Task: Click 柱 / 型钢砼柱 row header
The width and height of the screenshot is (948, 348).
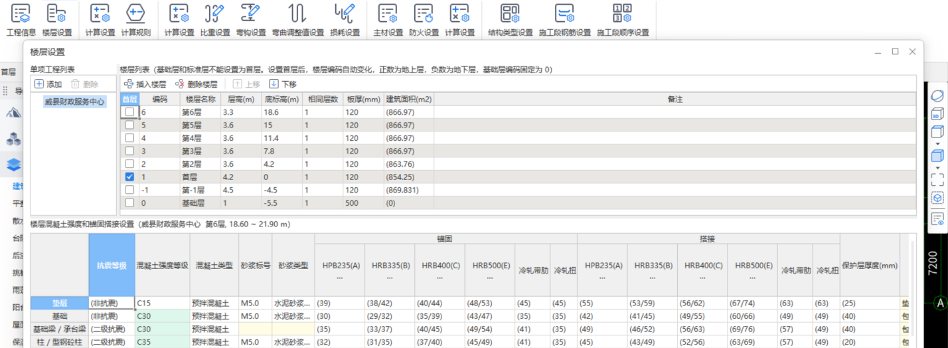Action: (x=60, y=342)
